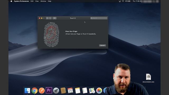This screenshot has height=95, width=169.
Task: Open the Window menu
Action: pyautogui.click(x=43, y=1)
